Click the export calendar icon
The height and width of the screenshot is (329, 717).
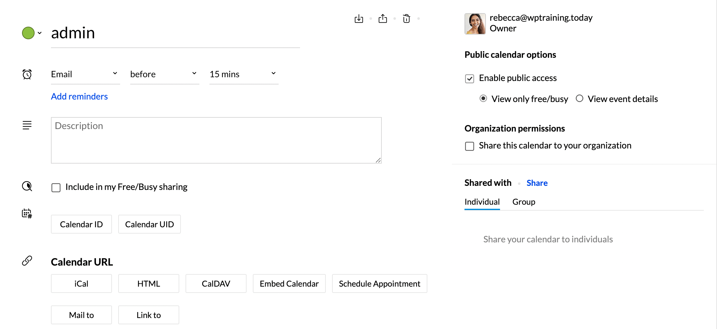tap(382, 19)
